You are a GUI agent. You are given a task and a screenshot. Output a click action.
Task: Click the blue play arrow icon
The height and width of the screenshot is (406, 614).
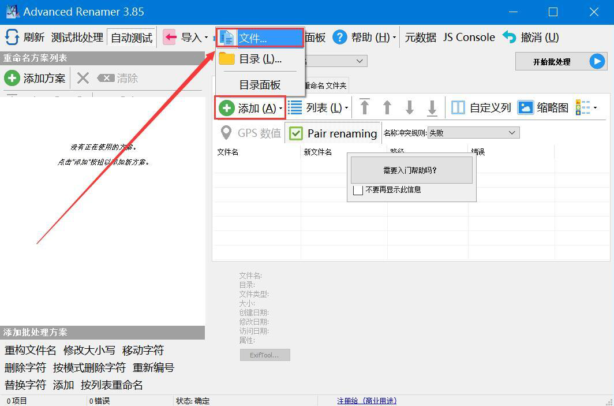[x=597, y=62]
